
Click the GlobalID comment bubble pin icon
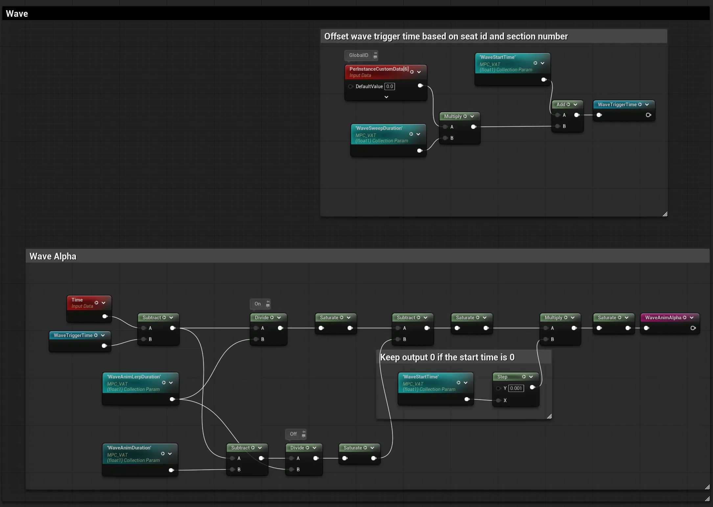(x=375, y=55)
